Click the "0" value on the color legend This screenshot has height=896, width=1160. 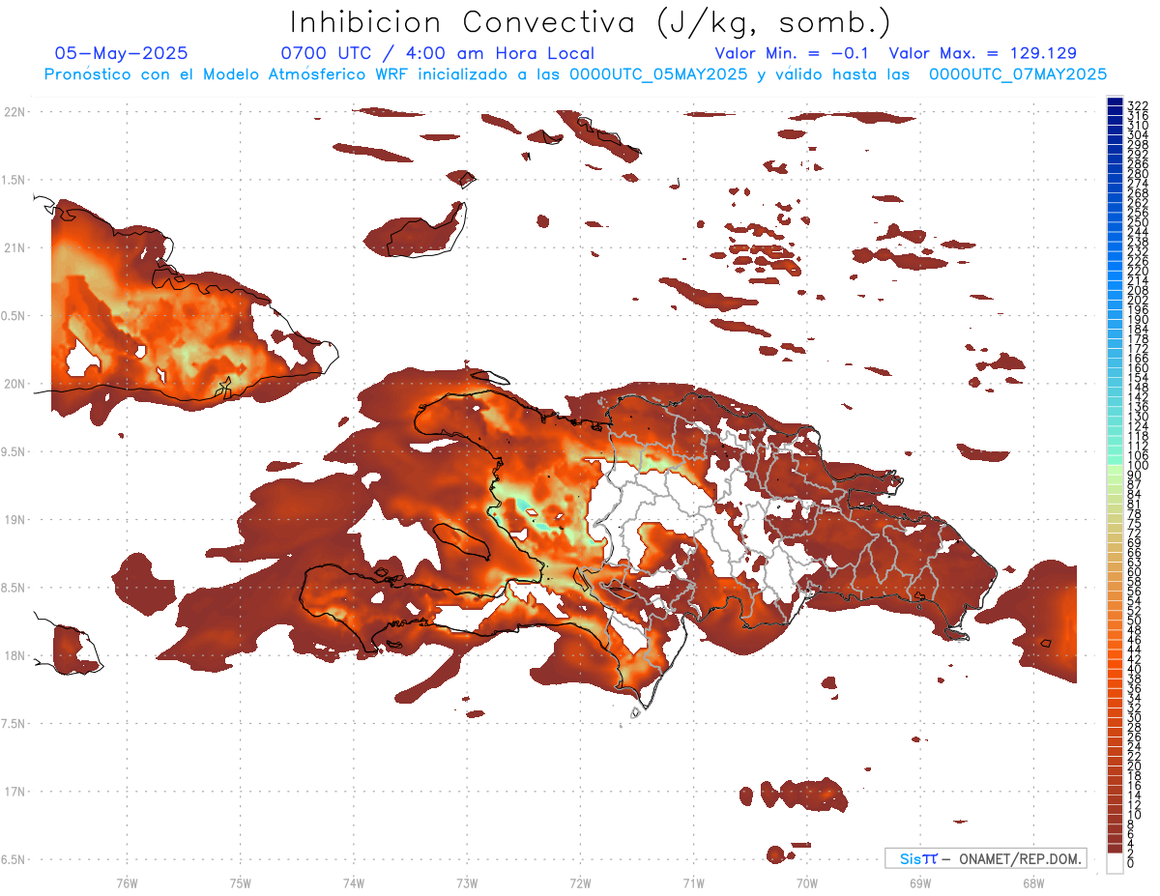pyautogui.click(x=1131, y=863)
